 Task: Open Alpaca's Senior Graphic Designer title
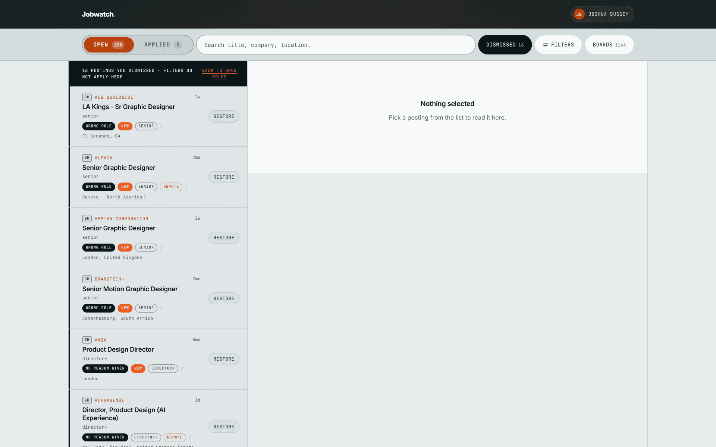[x=119, y=168]
